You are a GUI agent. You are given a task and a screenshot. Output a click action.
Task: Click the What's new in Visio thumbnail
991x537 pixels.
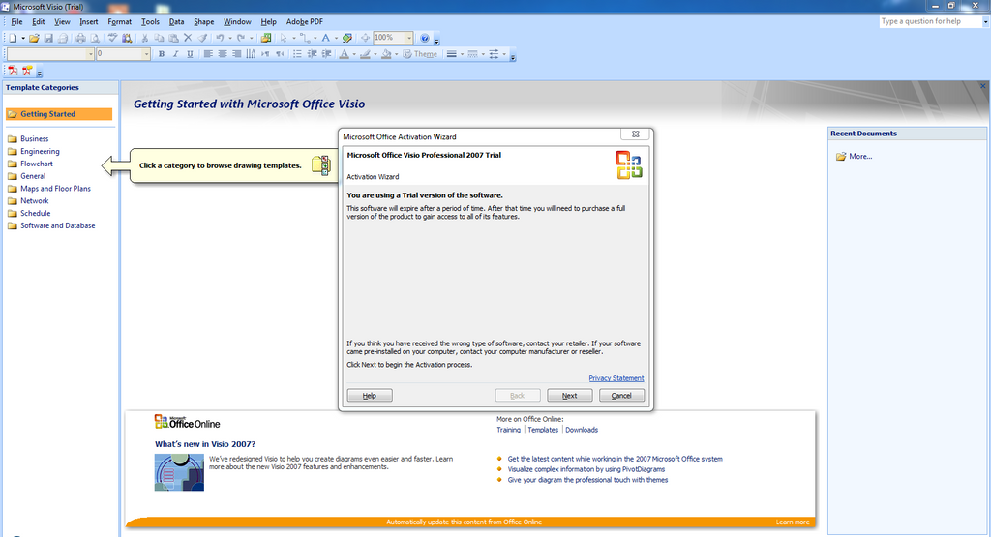(x=179, y=472)
